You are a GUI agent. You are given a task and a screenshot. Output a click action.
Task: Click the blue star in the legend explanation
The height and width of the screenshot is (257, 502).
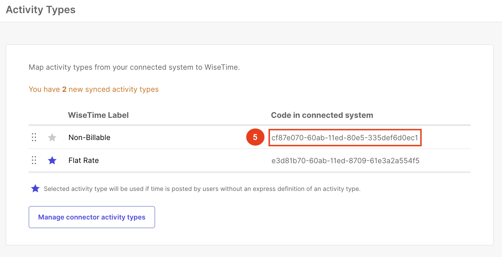(35, 189)
